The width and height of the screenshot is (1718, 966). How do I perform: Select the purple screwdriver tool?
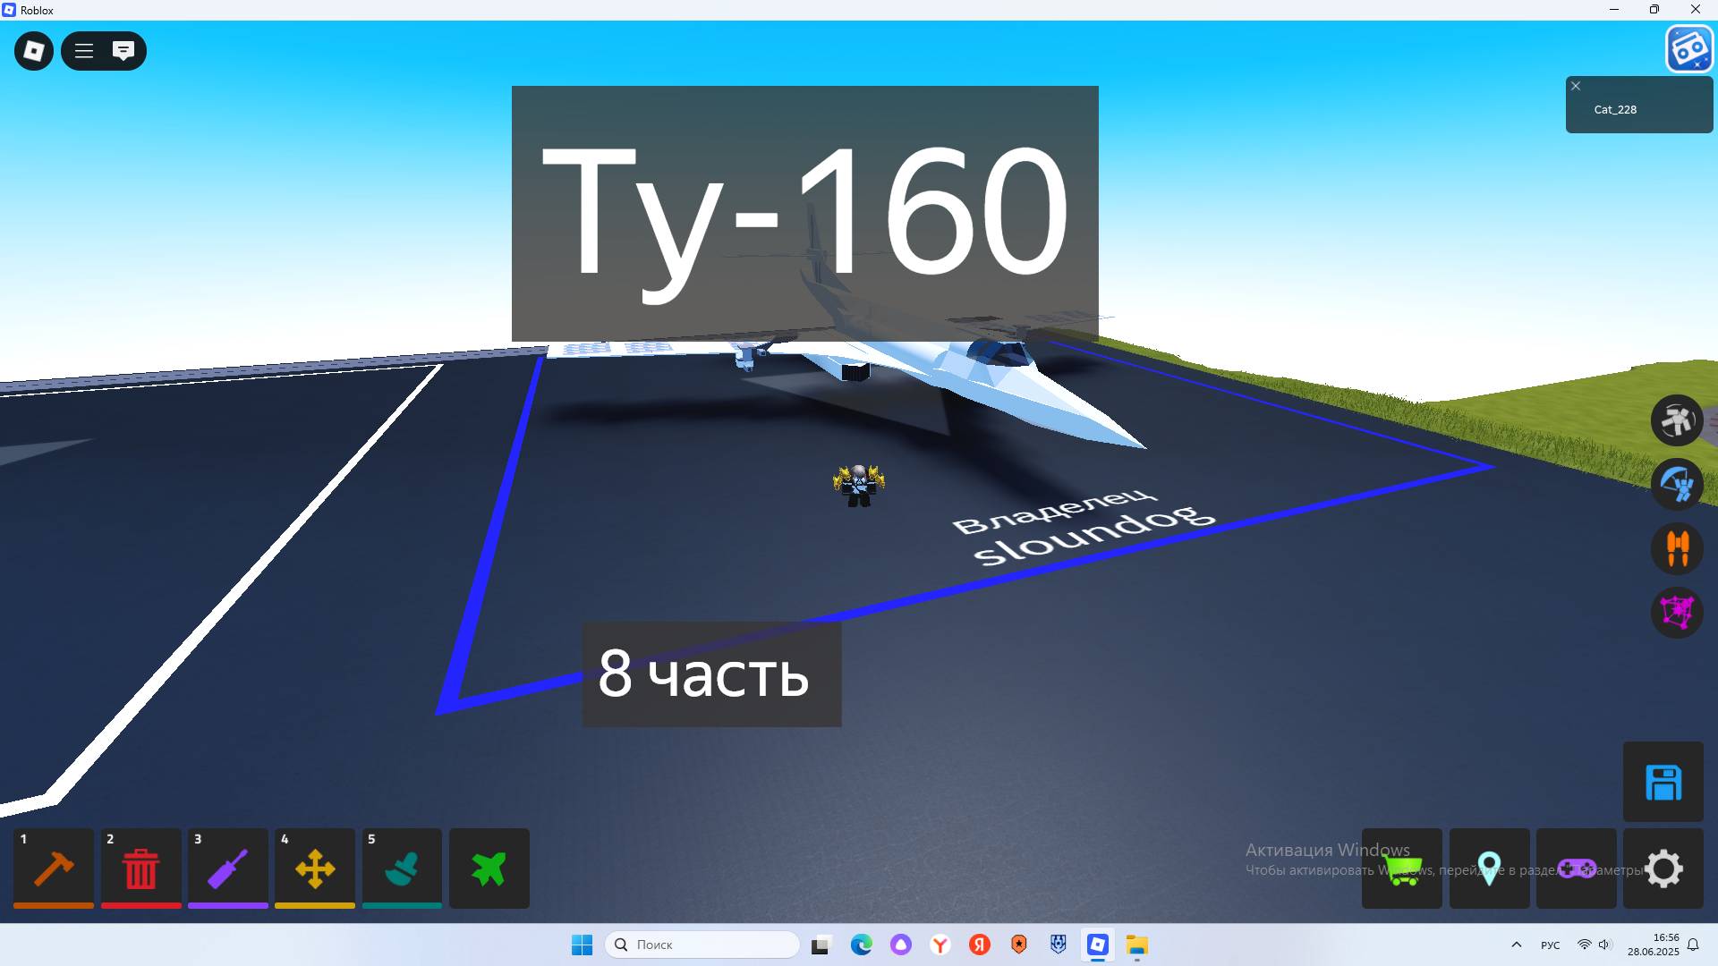(227, 868)
